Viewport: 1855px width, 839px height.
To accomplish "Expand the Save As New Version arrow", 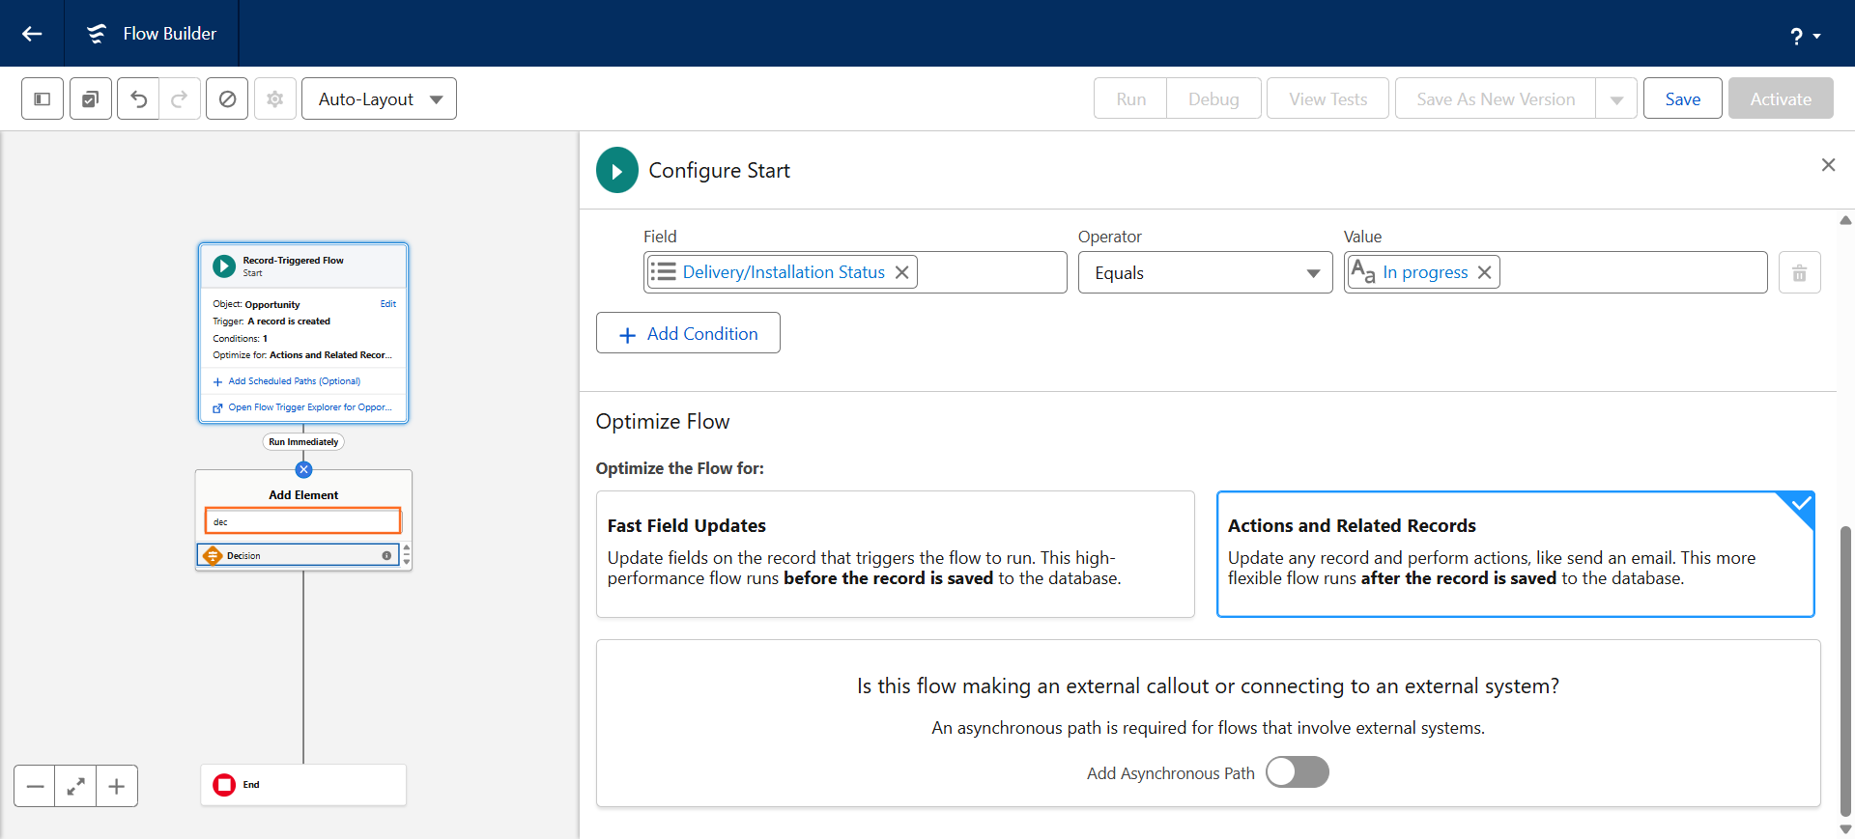I will click(1616, 98).
